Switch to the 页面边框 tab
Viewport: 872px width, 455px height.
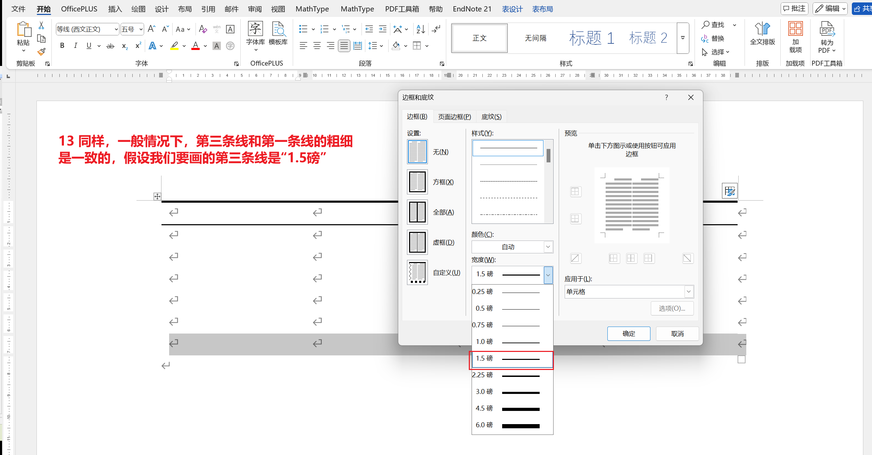(x=454, y=117)
